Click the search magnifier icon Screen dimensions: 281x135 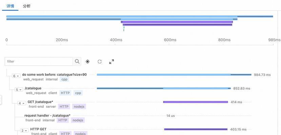(77, 61)
